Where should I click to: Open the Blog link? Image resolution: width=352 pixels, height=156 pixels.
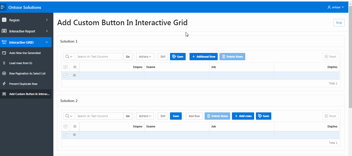pos(339,23)
